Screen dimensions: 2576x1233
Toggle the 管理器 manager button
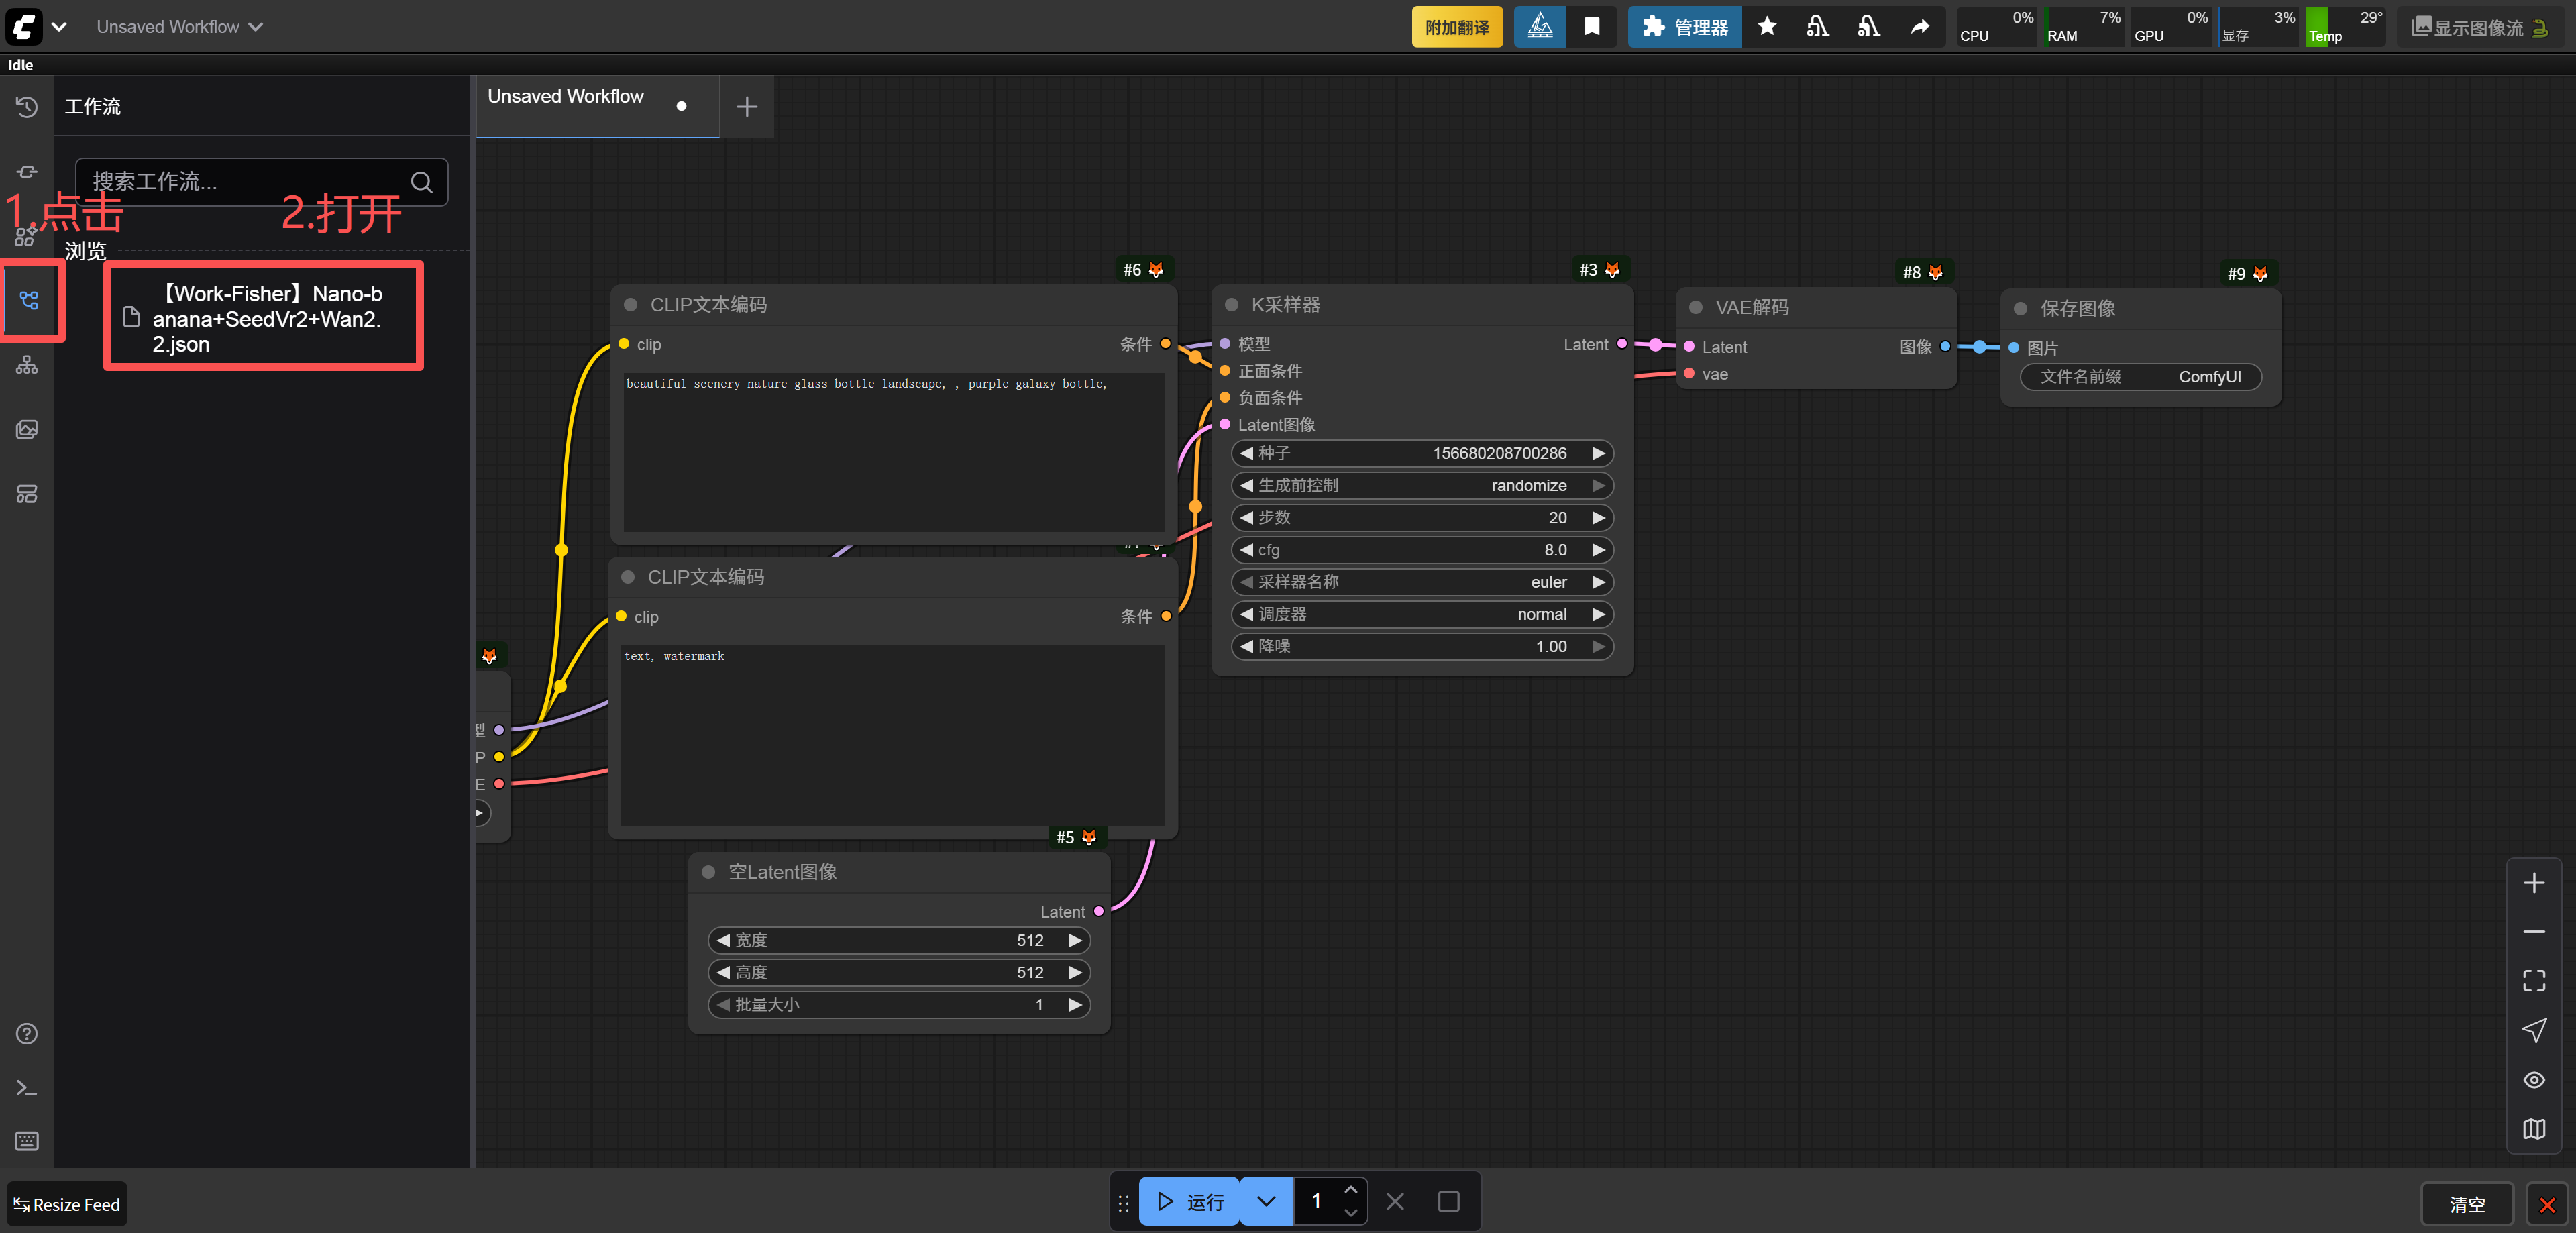click(x=1685, y=27)
